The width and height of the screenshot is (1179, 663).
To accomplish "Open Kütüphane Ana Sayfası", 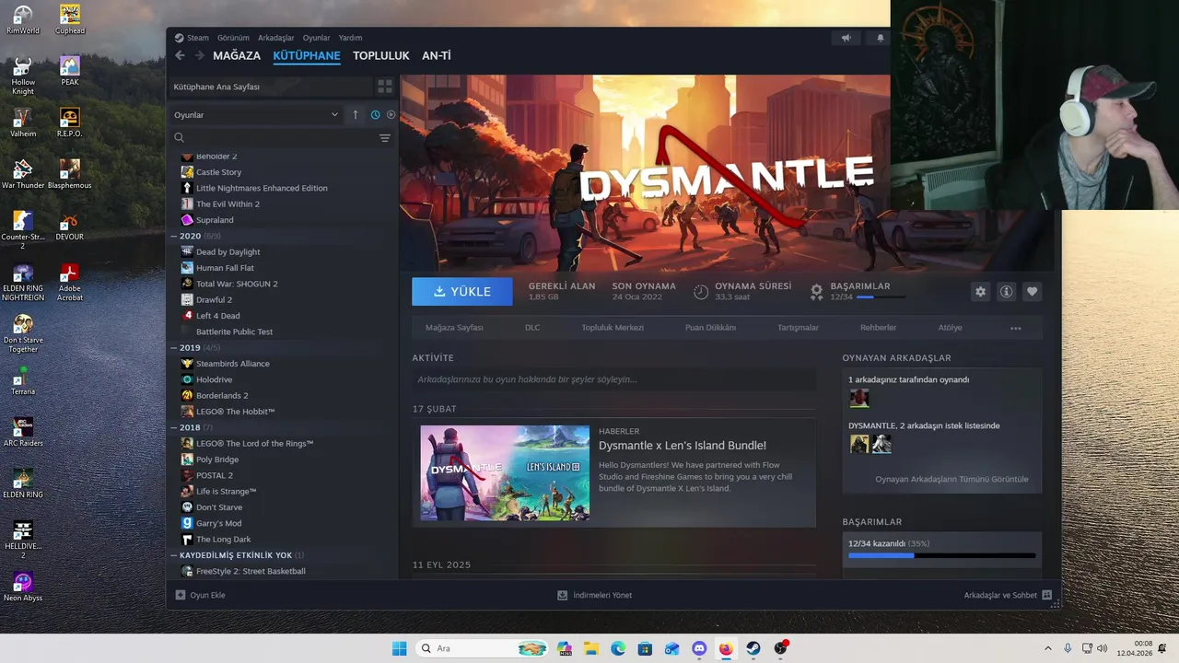I will (x=270, y=87).
